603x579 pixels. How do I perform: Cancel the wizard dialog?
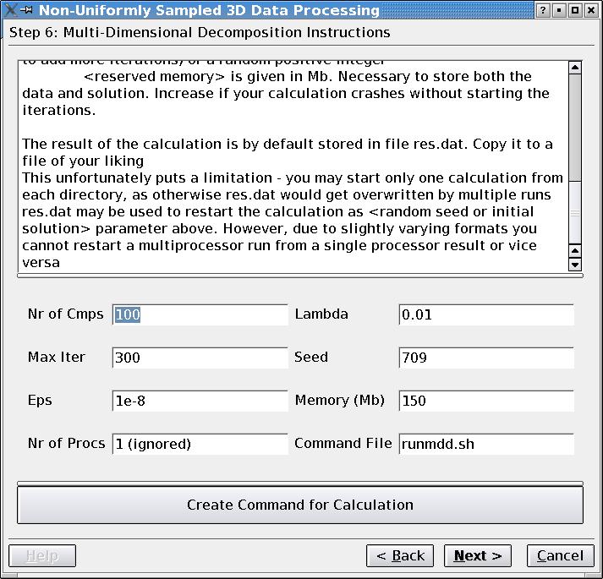pos(560,555)
